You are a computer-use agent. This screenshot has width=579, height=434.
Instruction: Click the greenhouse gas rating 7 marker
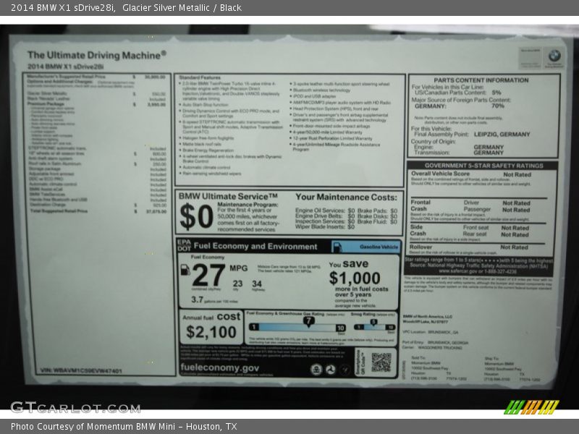308,320
